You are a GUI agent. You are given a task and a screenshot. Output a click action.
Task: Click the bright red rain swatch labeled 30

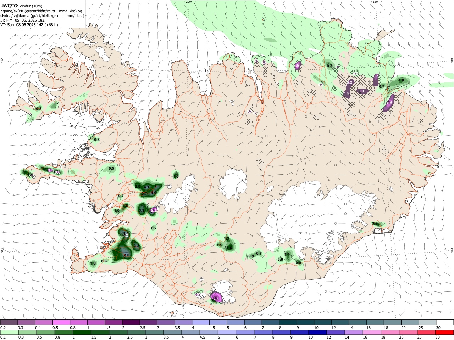(444, 333)
